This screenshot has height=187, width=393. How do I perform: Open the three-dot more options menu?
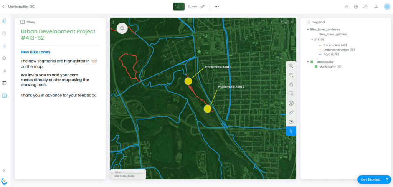coord(216,7)
